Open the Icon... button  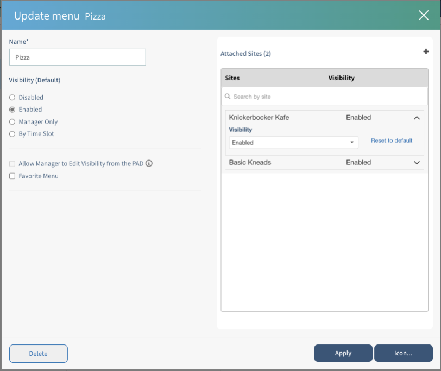pos(403,353)
